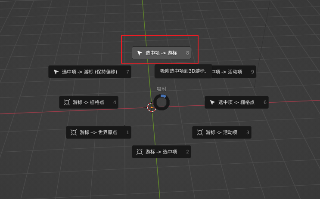Click arrow icon beside 选中项 -> 游标 (保持偏移)
The width and height of the screenshot is (320, 199).
click(x=56, y=72)
